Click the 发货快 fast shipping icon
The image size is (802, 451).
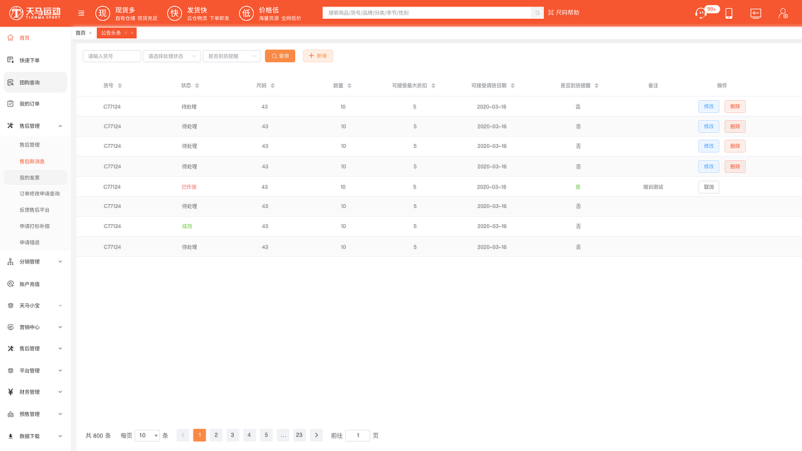[x=174, y=13]
